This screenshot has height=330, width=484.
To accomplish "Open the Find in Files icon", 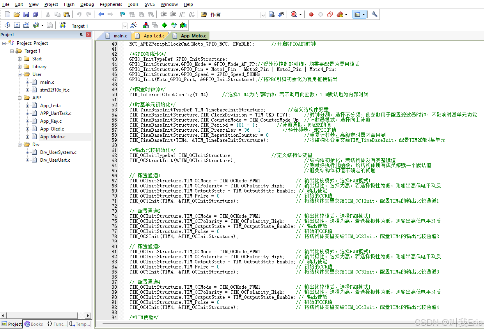I will 272,14.
